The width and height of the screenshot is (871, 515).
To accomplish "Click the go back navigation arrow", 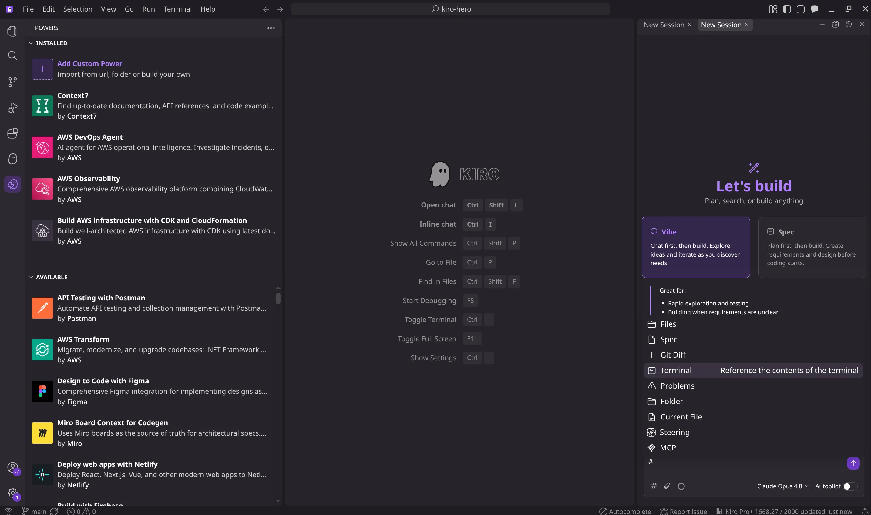I will [x=266, y=9].
